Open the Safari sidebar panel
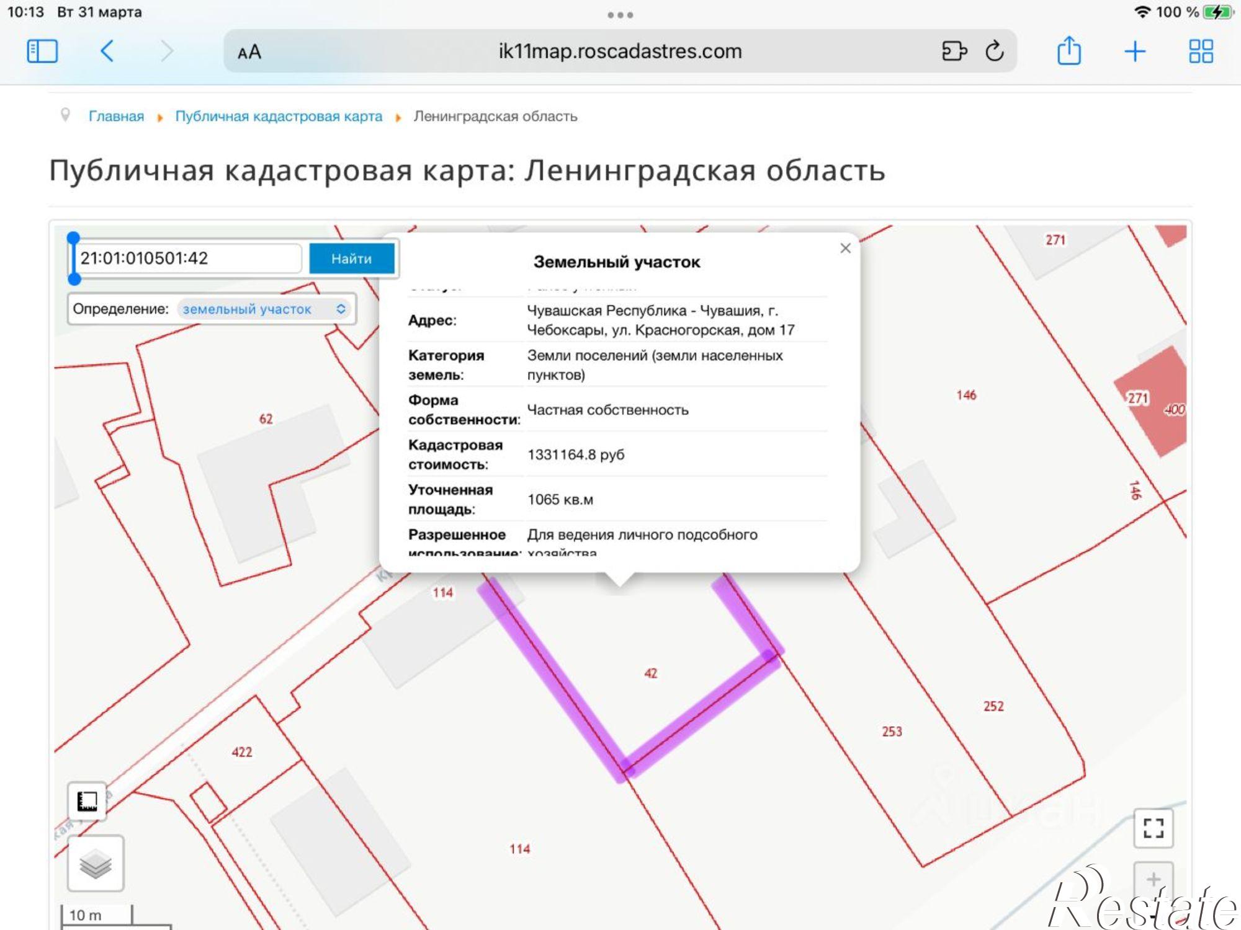The height and width of the screenshot is (930, 1241). click(x=42, y=51)
